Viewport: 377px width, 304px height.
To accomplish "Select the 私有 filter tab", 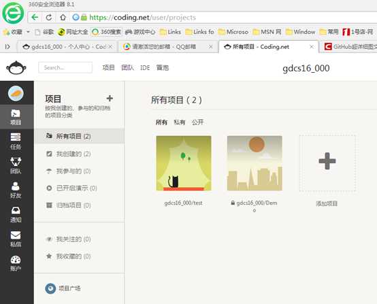I will (180, 122).
